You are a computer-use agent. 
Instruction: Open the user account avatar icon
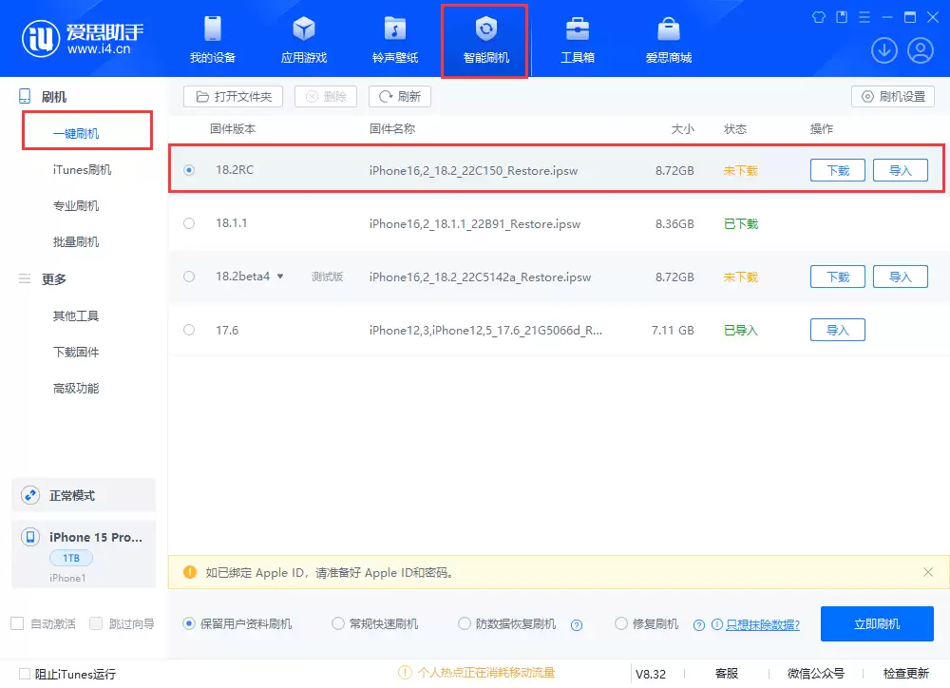(920, 50)
